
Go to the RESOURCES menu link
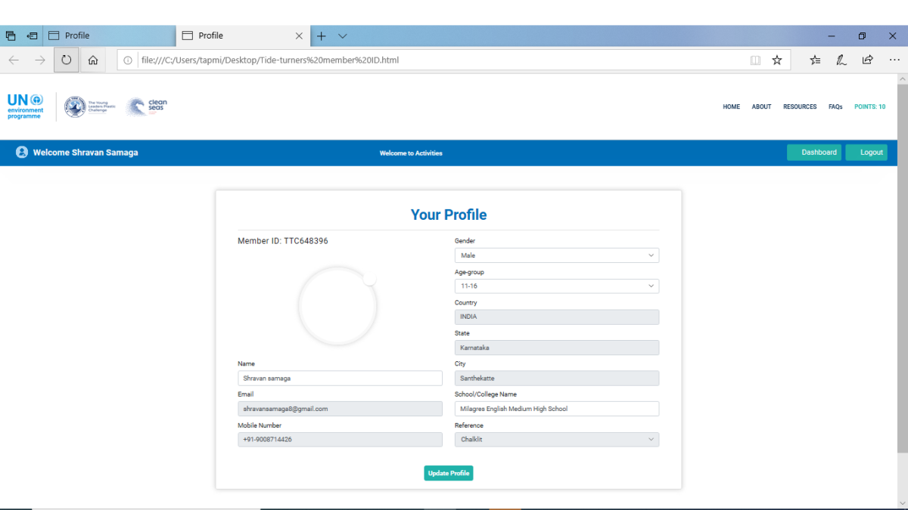[x=800, y=107]
